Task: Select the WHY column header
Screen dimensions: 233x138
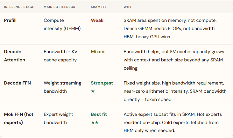Action: tap(128, 7)
